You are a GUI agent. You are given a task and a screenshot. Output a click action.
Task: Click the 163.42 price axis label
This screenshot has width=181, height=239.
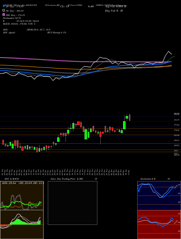click(x=176, y=135)
